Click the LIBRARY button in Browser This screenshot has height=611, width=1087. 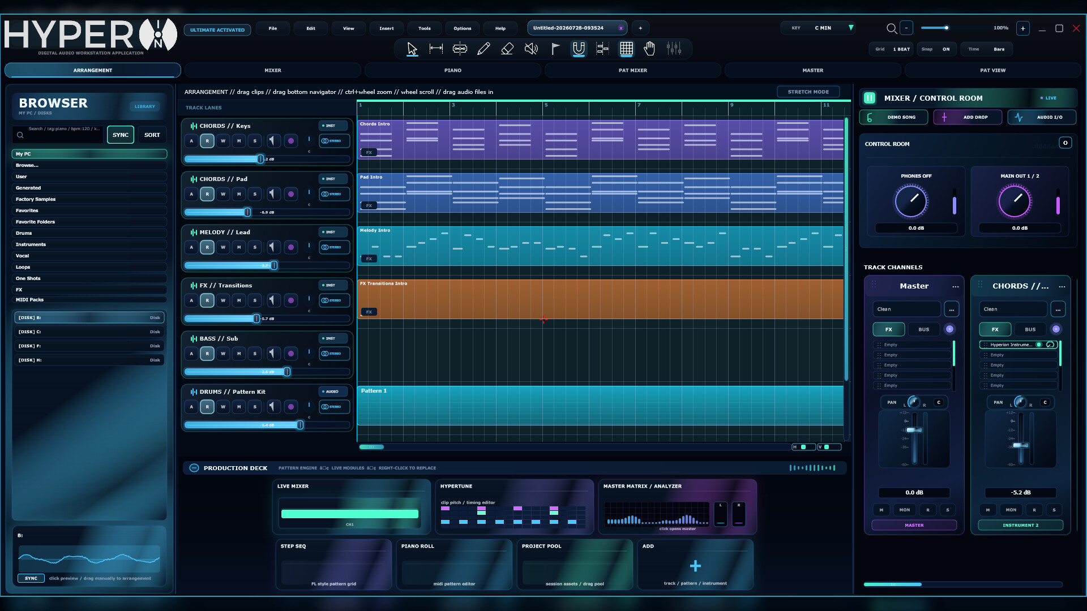(x=145, y=106)
